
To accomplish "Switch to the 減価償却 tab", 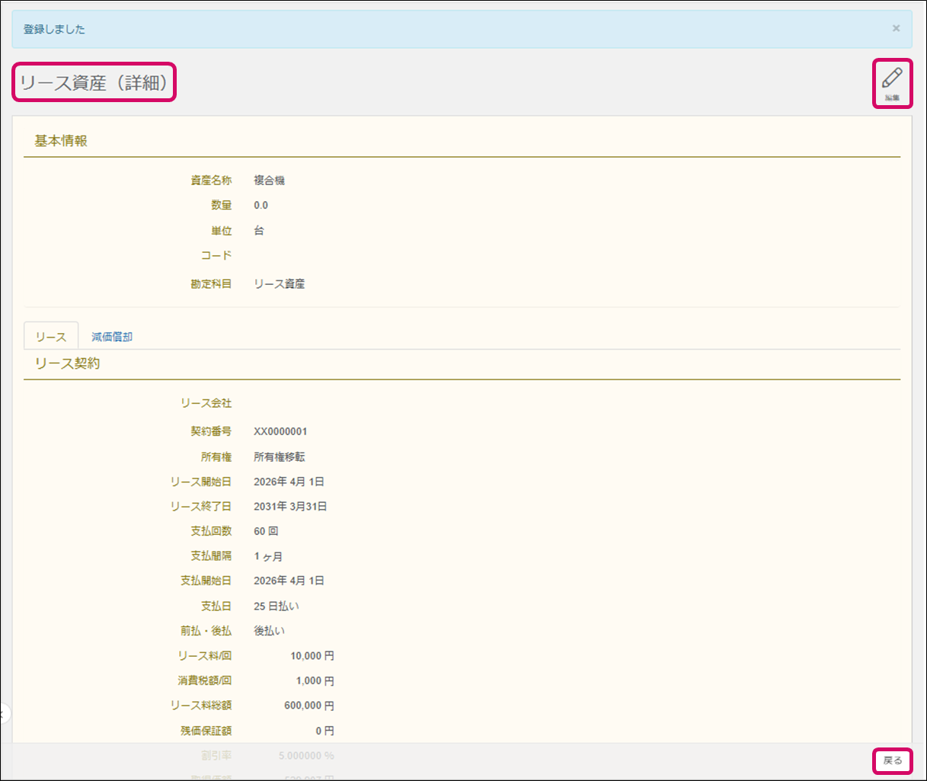I will (112, 337).
